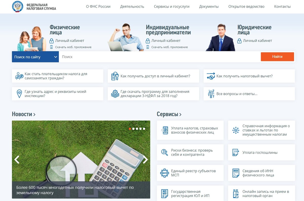Click the personal cabinet key icon
Screen dimensions: 304x201
(x=115, y=76)
